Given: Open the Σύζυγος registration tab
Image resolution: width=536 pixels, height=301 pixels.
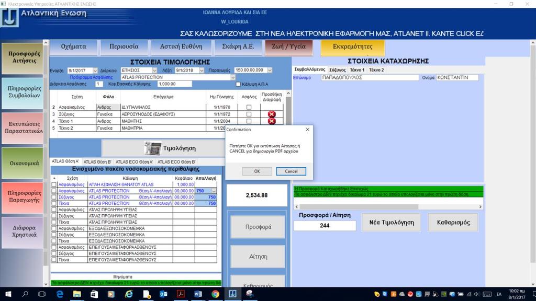Looking at the screenshot, I should tap(338, 70).
